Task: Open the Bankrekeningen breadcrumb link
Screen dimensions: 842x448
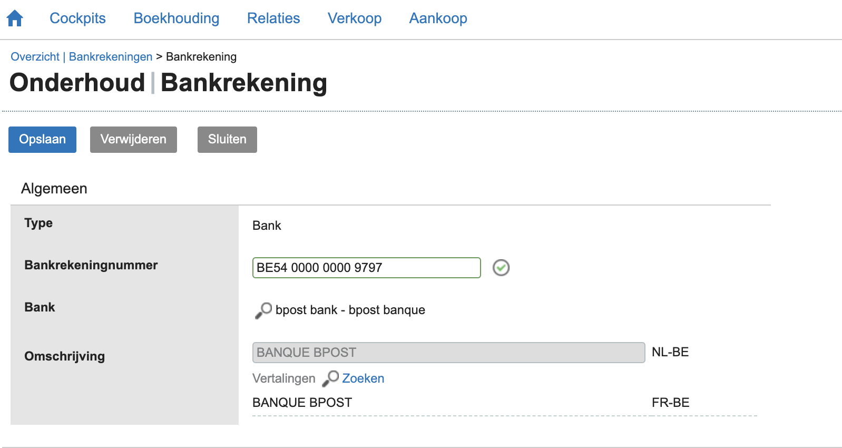Action: click(x=110, y=56)
